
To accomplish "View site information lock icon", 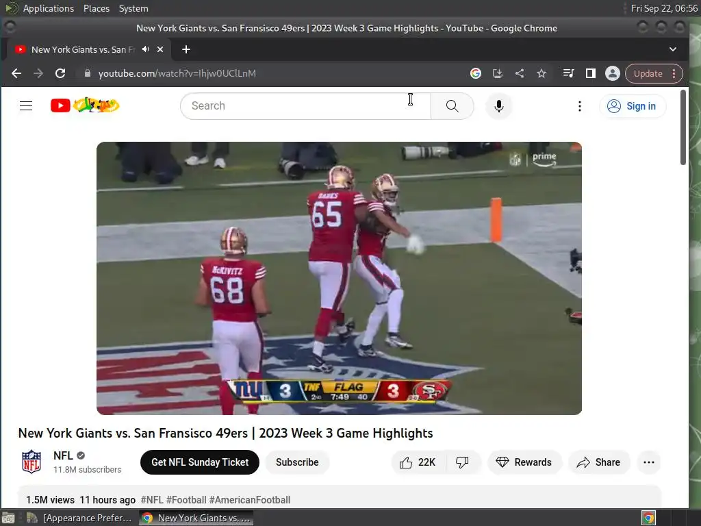I will [87, 73].
